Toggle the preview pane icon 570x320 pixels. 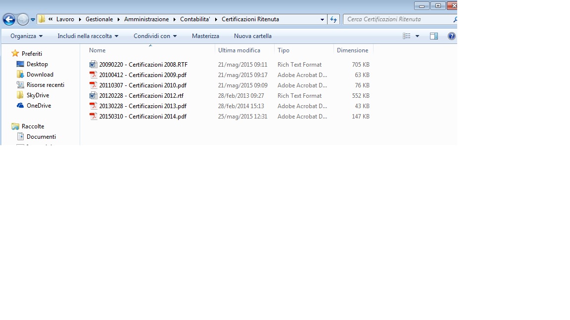click(x=434, y=36)
